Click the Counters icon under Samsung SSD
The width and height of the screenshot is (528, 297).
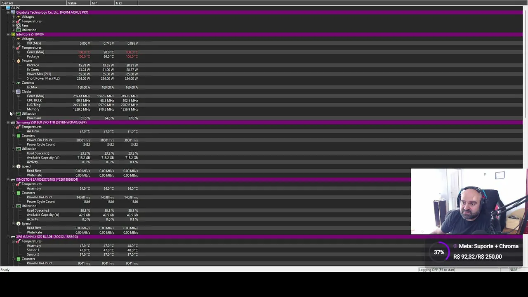[x=18, y=136]
